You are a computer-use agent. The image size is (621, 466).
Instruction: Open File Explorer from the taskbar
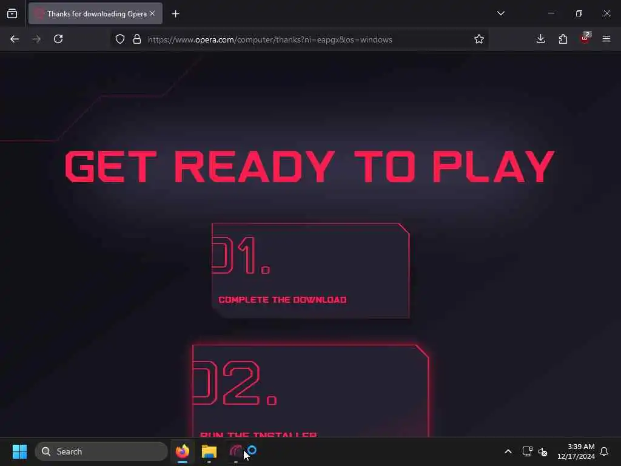[x=209, y=451]
